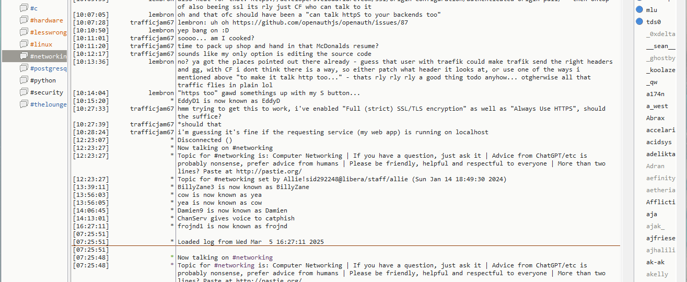The height and width of the screenshot is (282, 687).
Task: Select user acidsys in the user list
Action: click(659, 142)
